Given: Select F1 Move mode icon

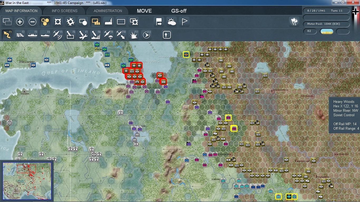Looking at the screenshot, I should coord(7,35).
